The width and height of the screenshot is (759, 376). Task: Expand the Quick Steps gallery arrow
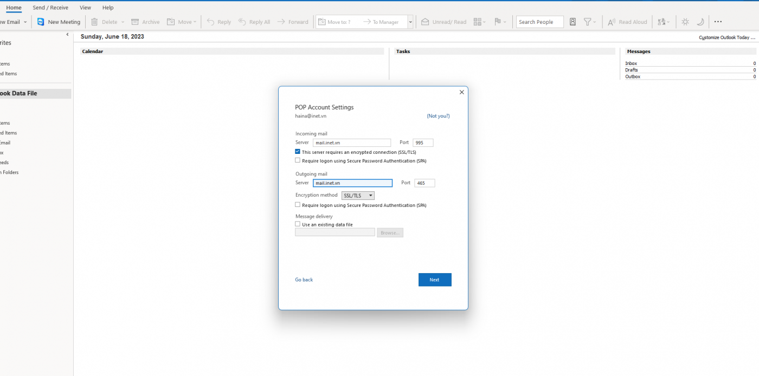(410, 22)
